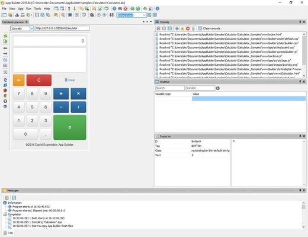Click the red X toolbar icon
This screenshot has width=308, height=237.
[126, 9]
